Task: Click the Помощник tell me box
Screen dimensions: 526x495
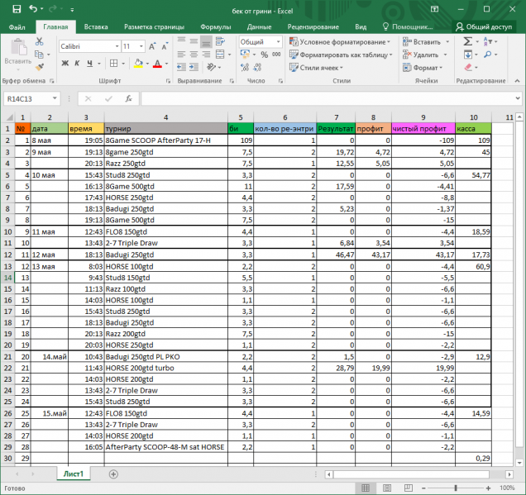Action: [x=408, y=26]
